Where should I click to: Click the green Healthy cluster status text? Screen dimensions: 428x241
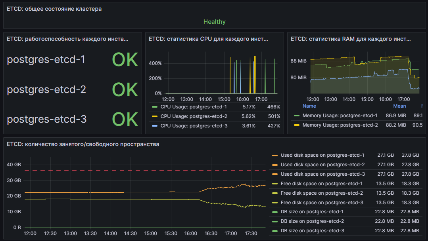[214, 22]
